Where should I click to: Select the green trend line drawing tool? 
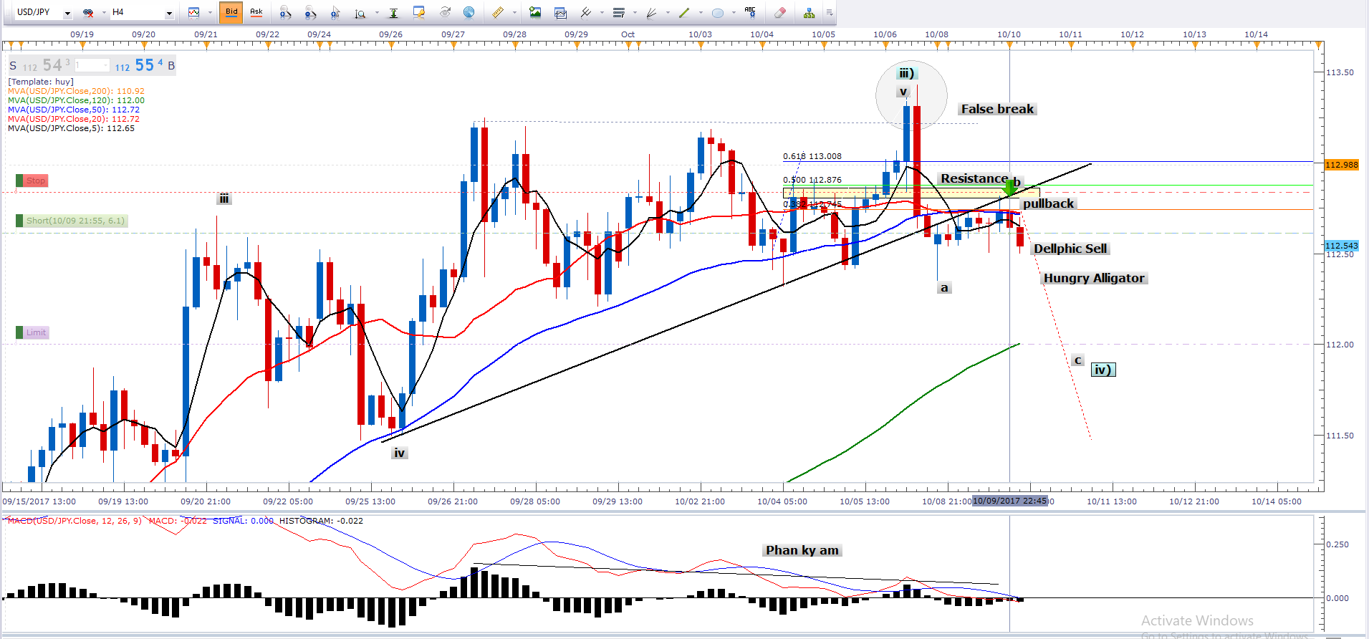684,12
